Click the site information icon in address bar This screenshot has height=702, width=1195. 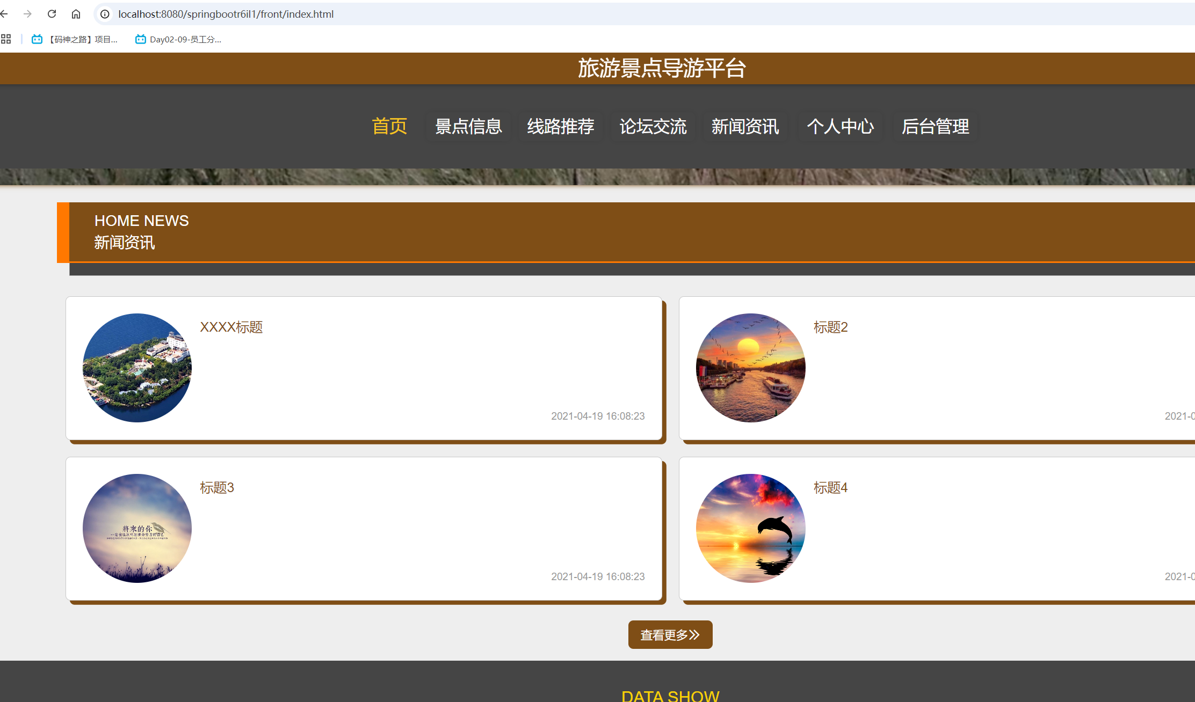click(x=104, y=14)
